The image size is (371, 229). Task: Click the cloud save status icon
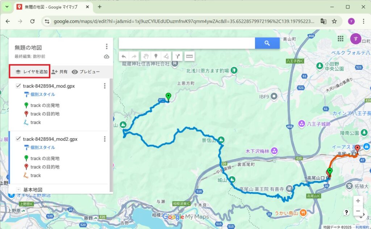click(x=107, y=56)
